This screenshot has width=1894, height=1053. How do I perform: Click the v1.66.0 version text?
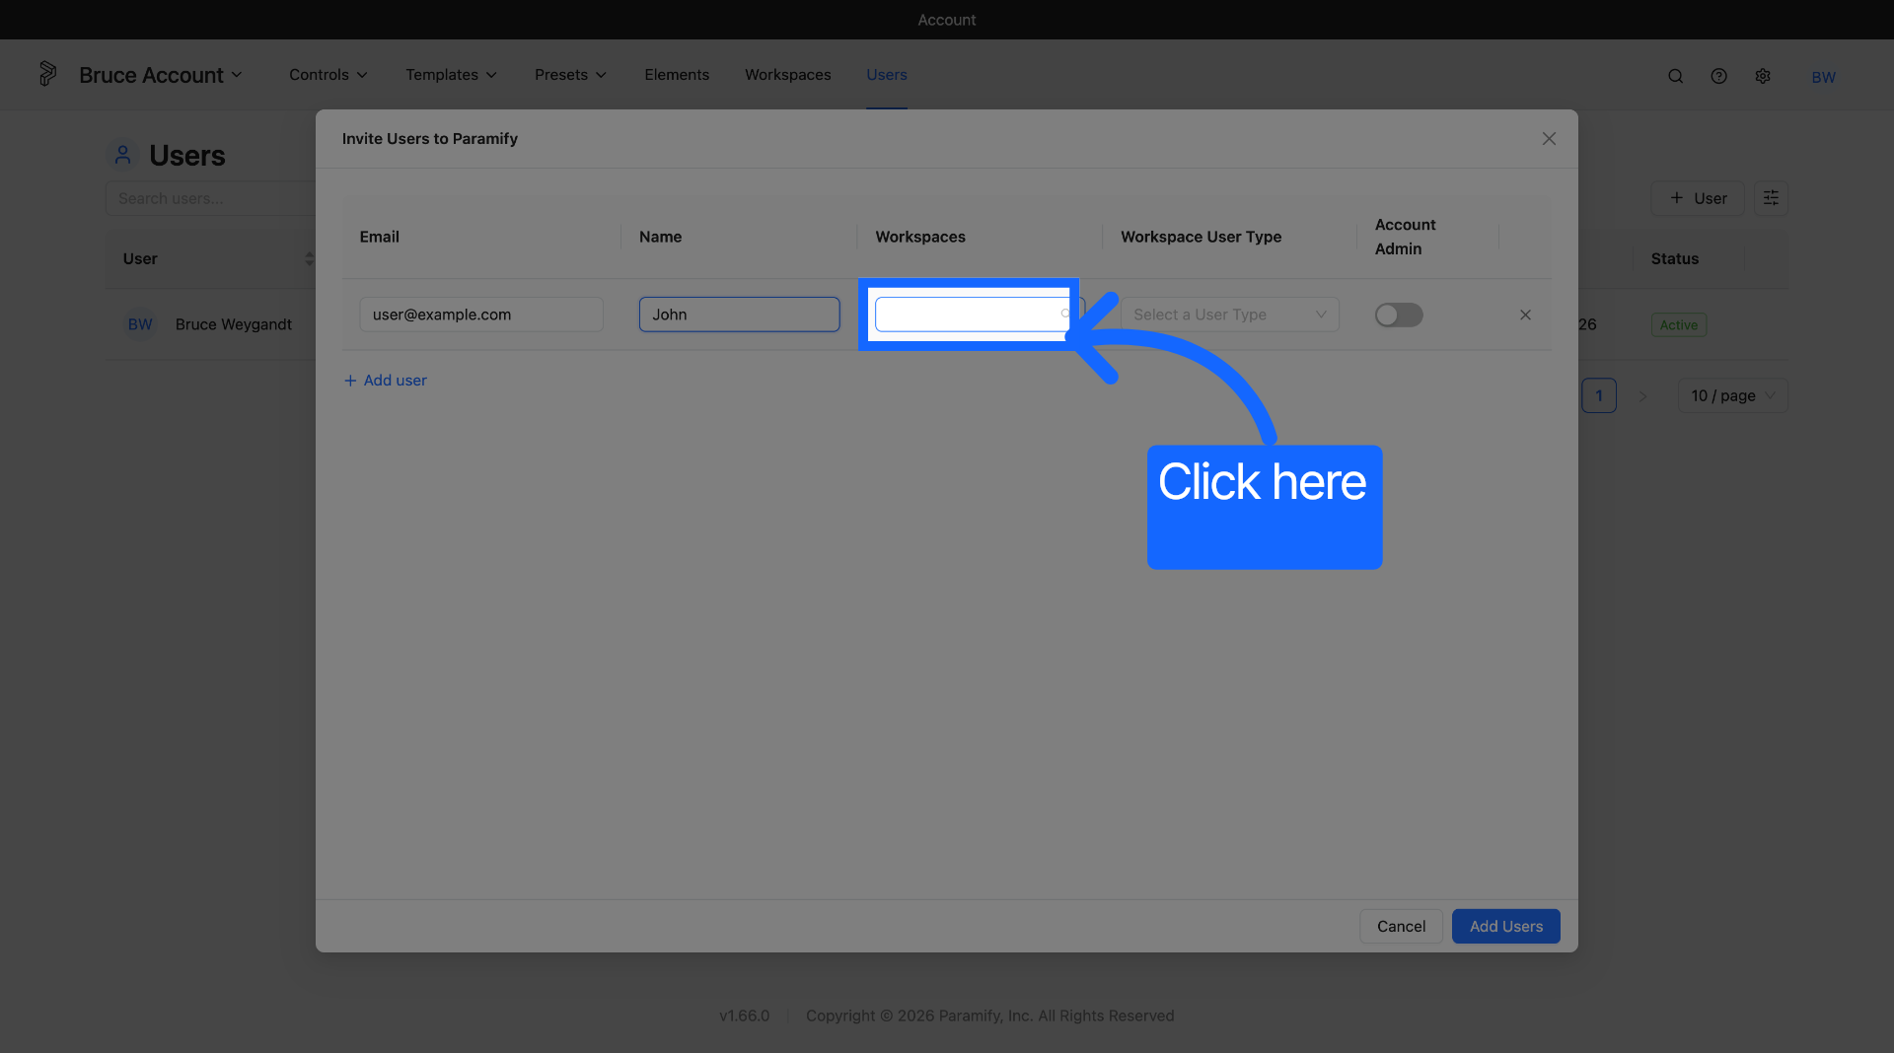744,1016
